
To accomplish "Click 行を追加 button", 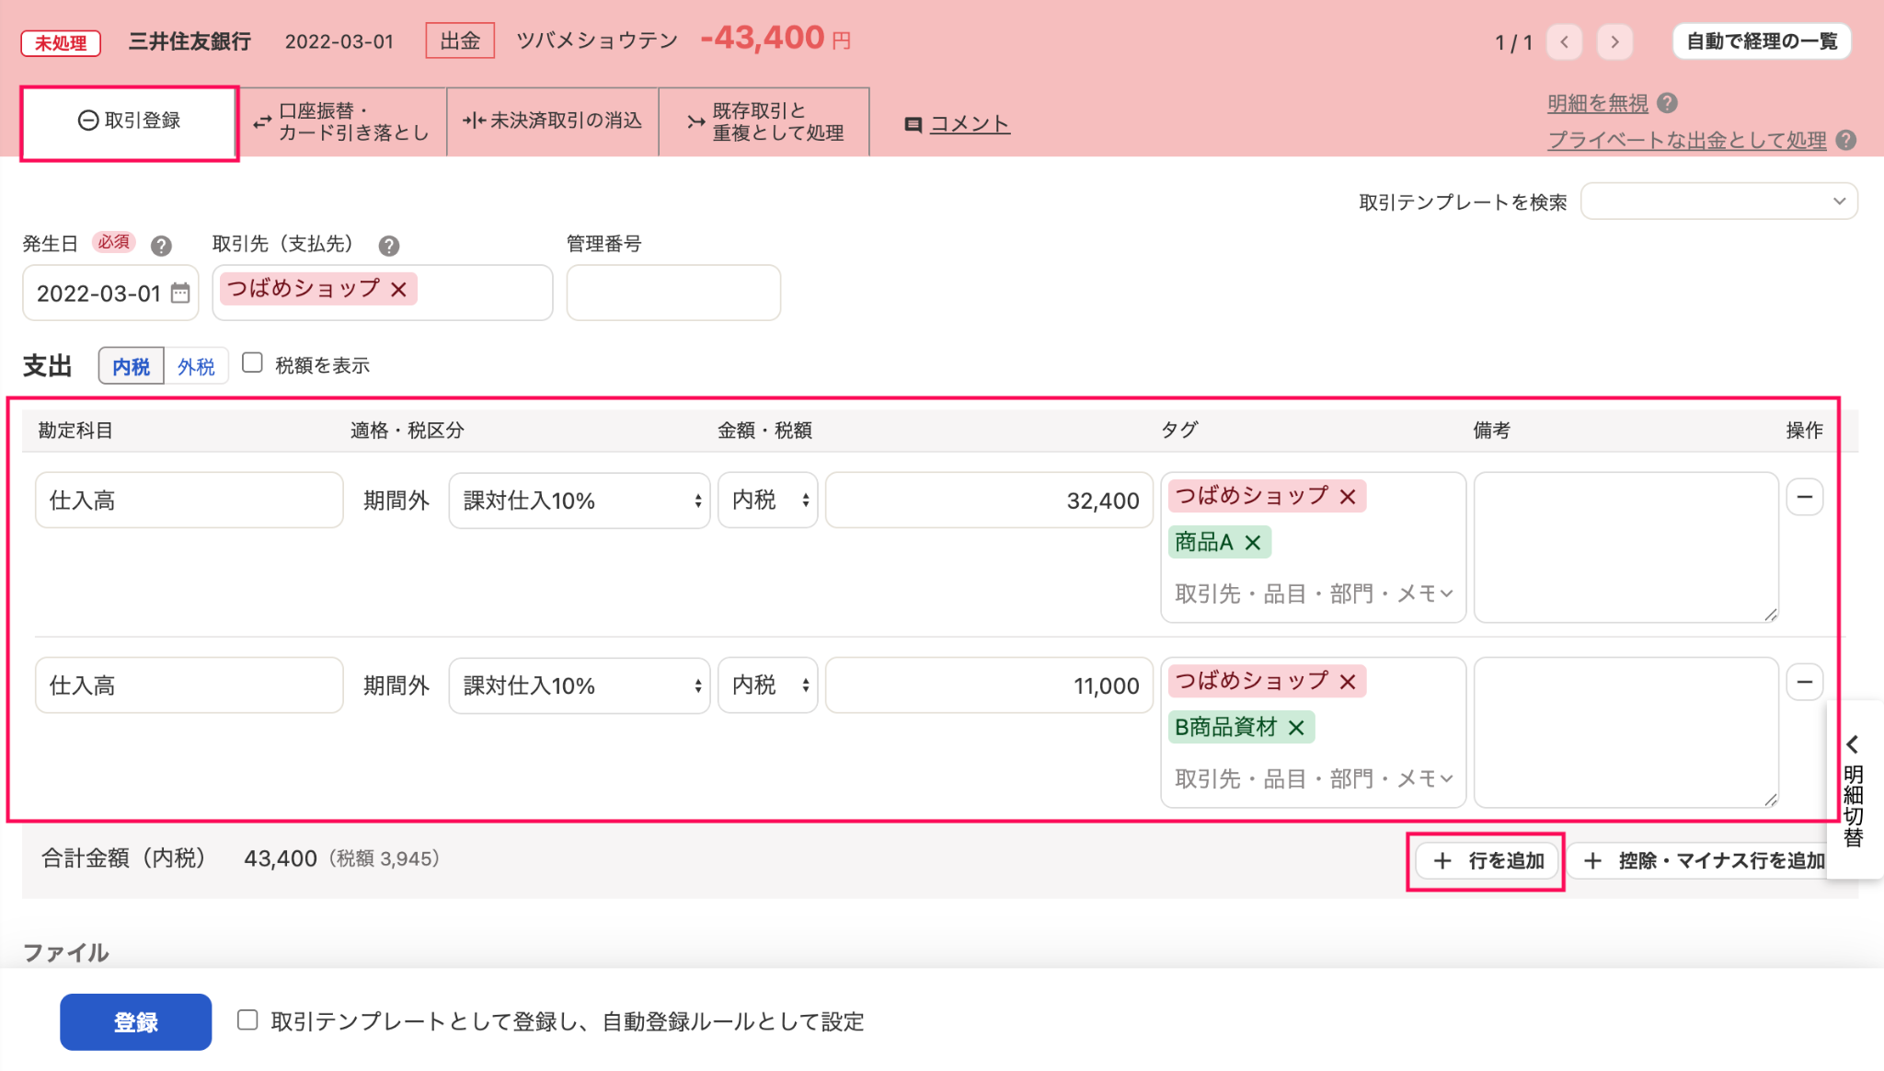I will [x=1487, y=861].
